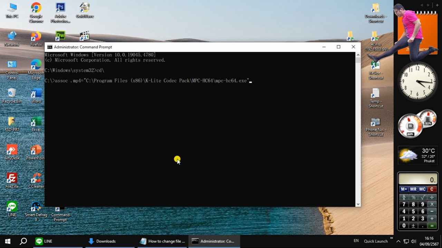Launch Excel from desktop
Viewport: 442px width, 248px height.
click(x=36, y=124)
